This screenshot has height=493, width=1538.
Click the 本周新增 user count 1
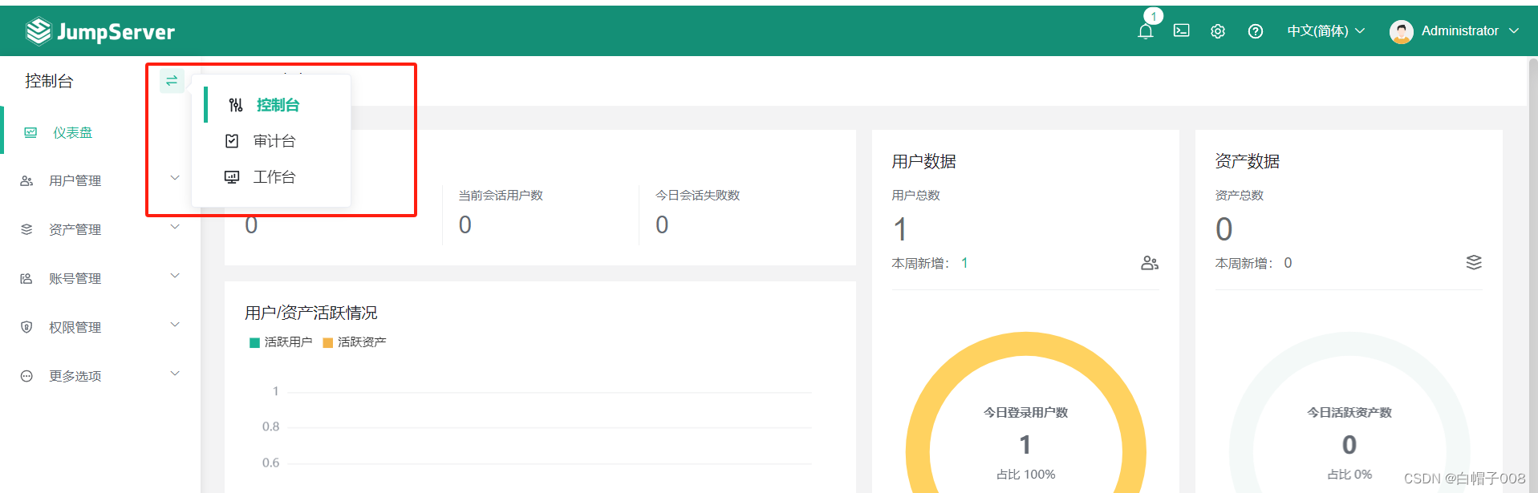pos(964,263)
